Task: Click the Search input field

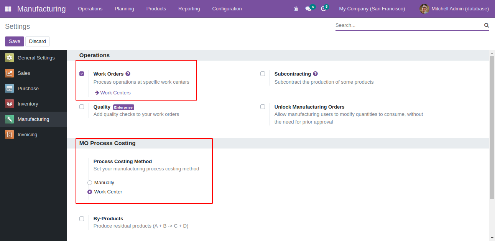Action: tap(409, 25)
